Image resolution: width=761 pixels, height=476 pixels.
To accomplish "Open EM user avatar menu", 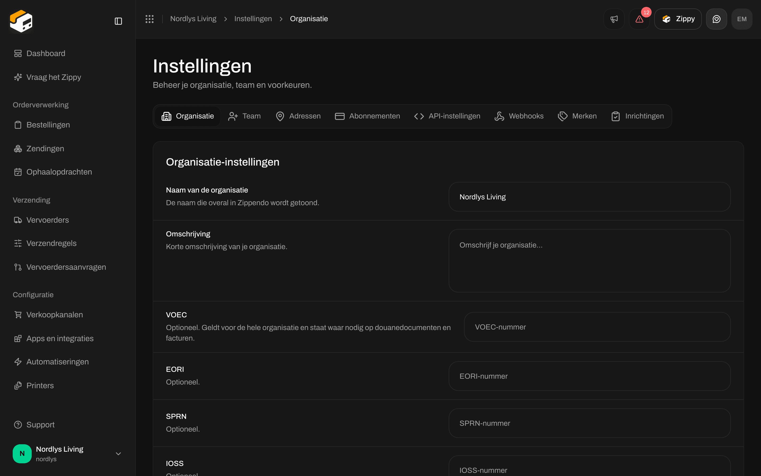I will pos(742,19).
